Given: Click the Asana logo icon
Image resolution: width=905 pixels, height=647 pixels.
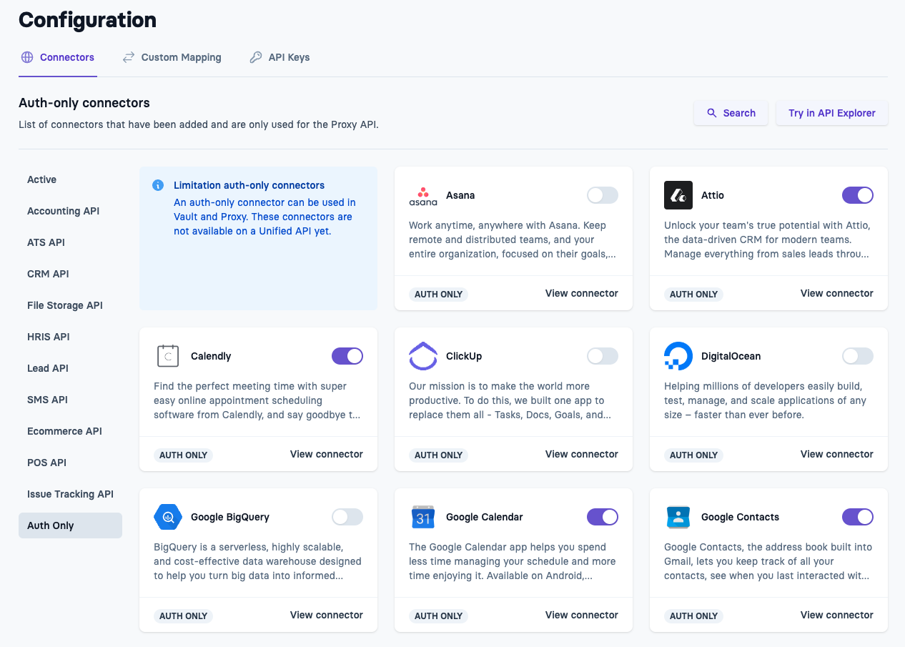Looking at the screenshot, I should [x=423, y=195].
